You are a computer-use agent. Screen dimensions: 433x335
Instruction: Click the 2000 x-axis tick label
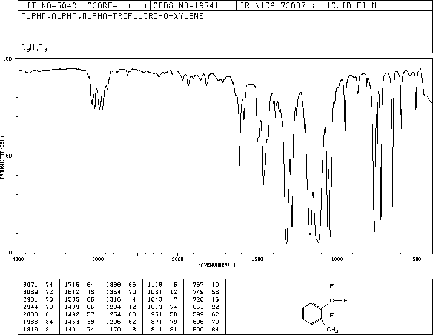[x=177, y=259]
